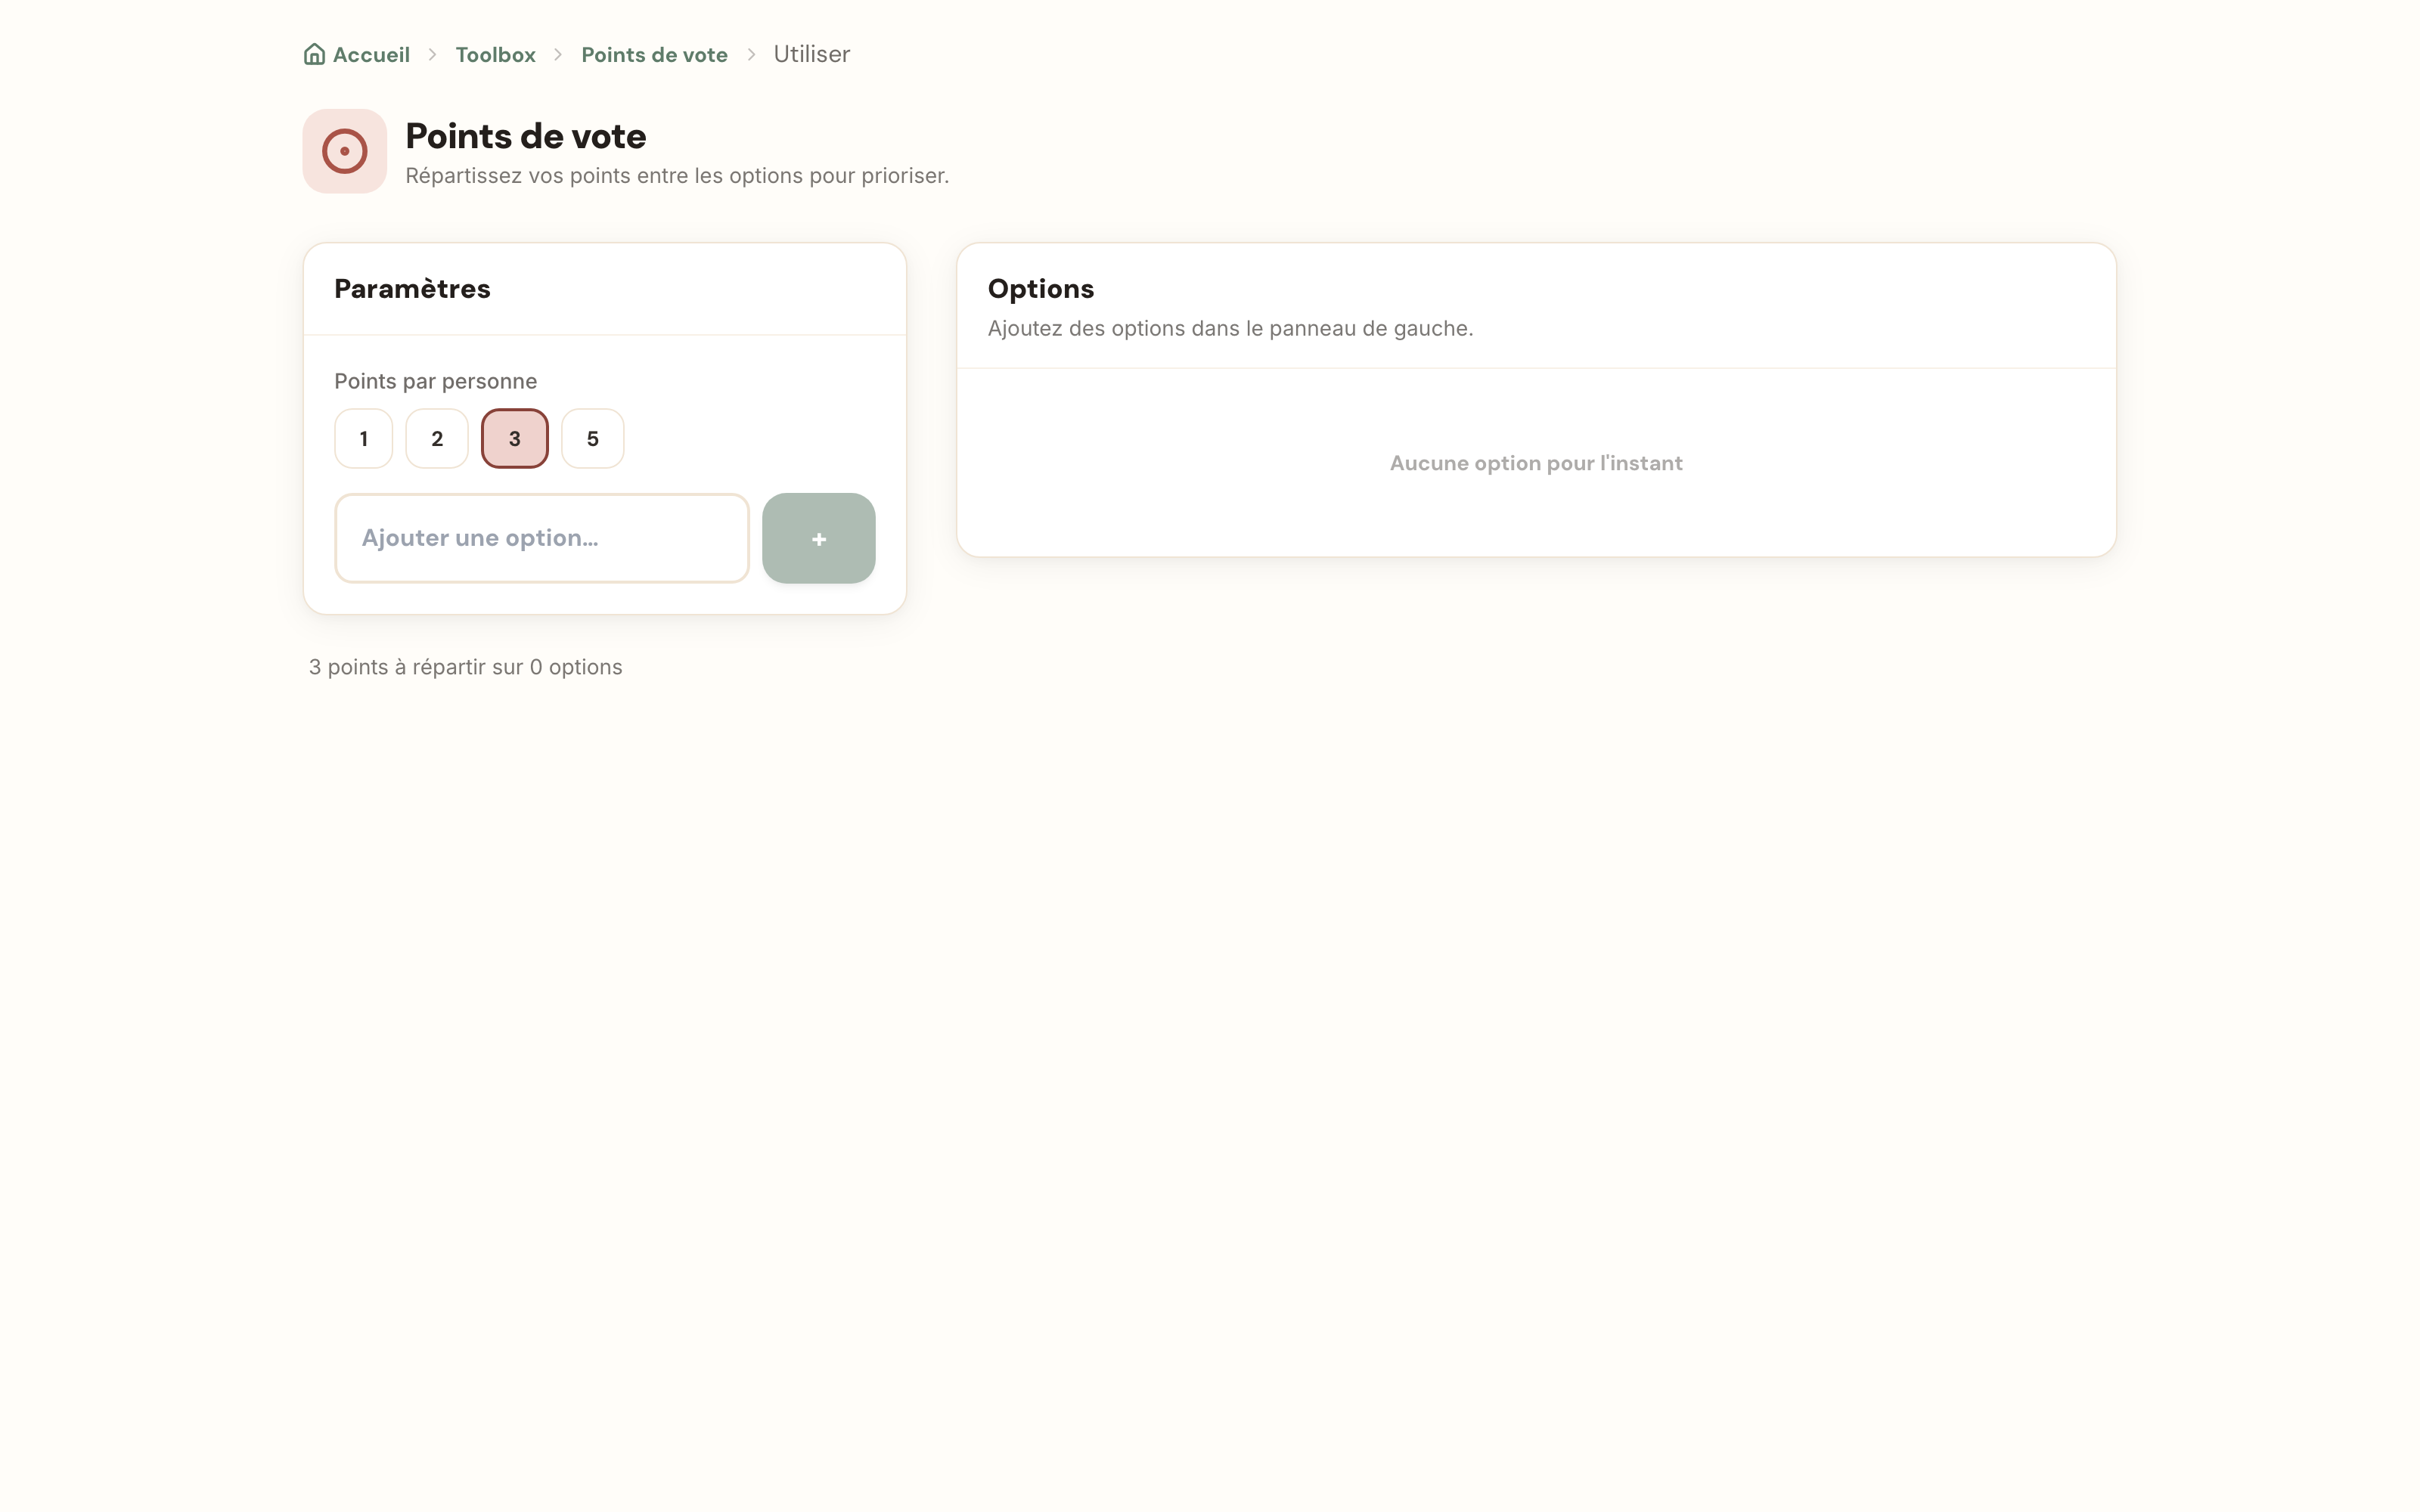
Task: Click the Utiliser breadcrumb text
Action: [x=811, y=54]
